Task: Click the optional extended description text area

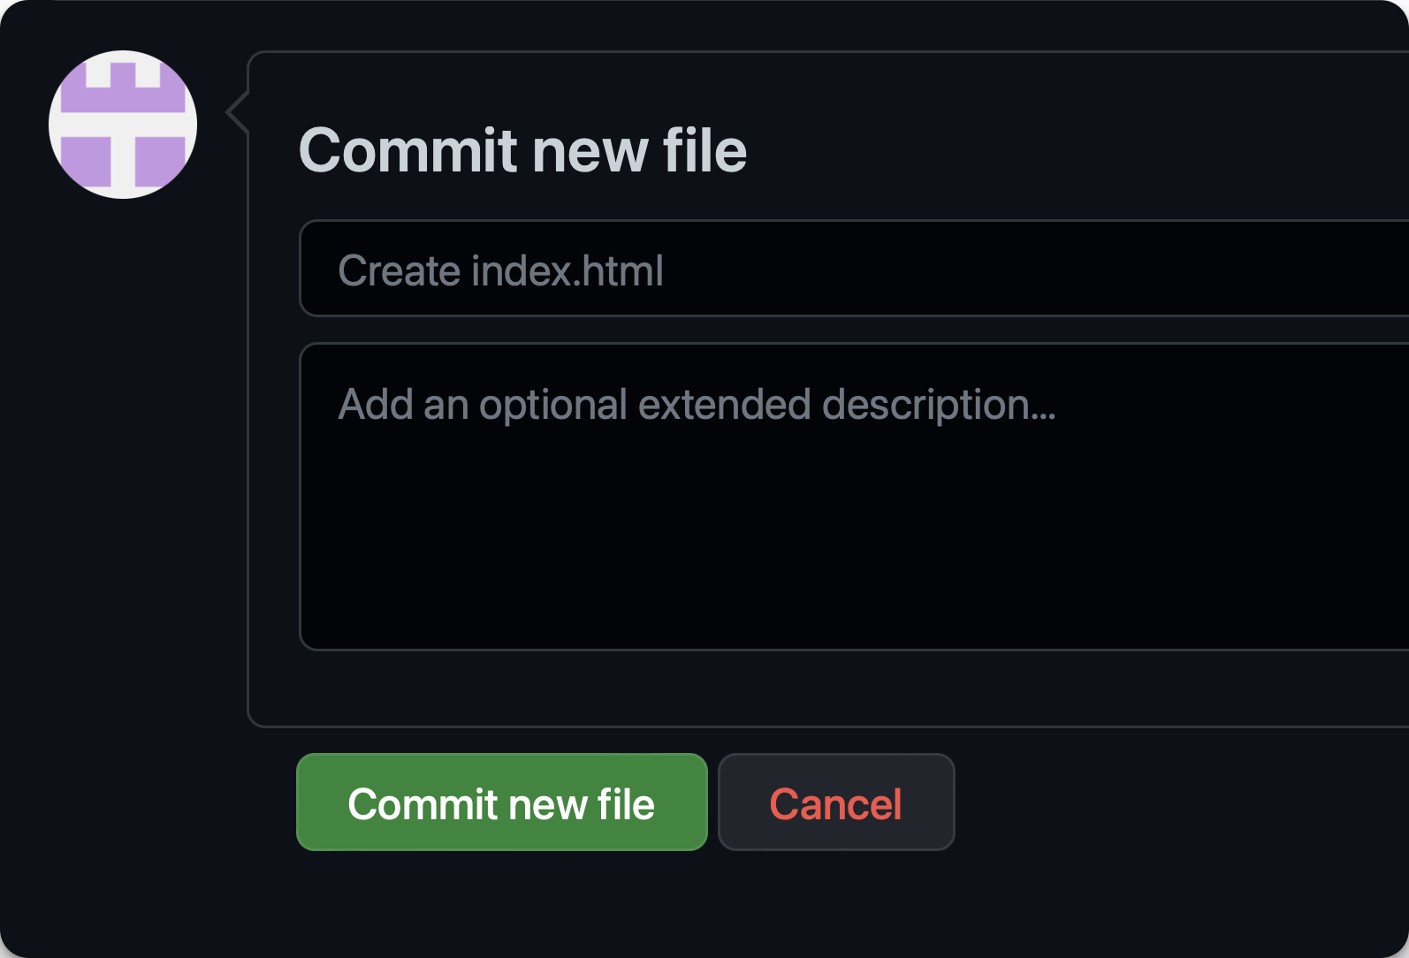Action: 853,496
